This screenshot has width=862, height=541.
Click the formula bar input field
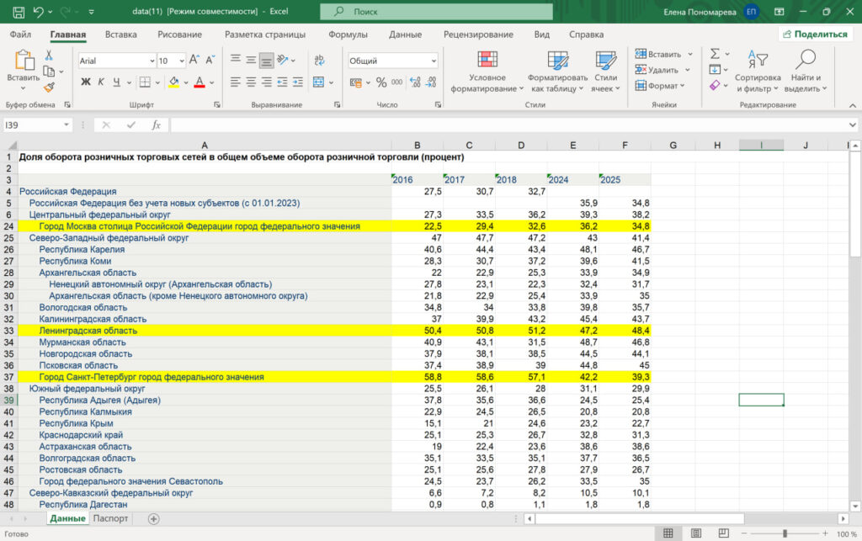point(508,125)
